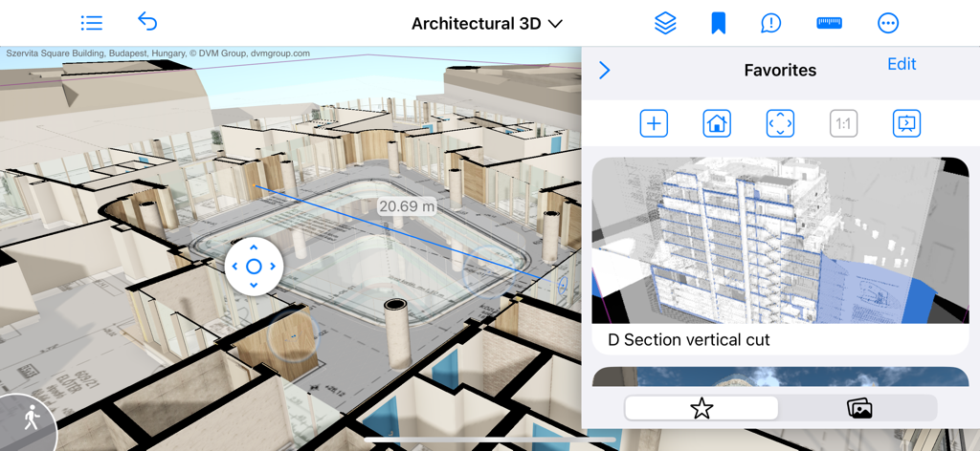Open the Architectural 3D view dropdown

[487, 24]
